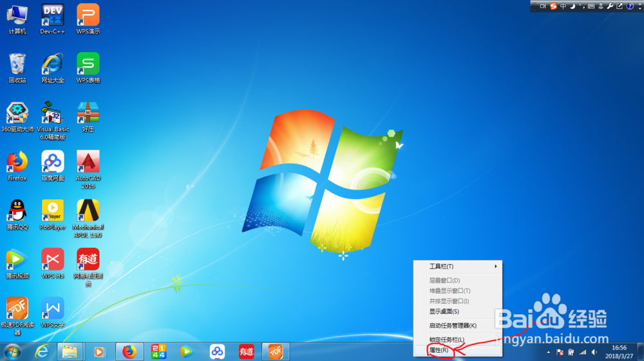Switch to the PDF reader taskbar button
This screenshot has width=644, height=361.
pyautogui.click(x=276, y=351)
